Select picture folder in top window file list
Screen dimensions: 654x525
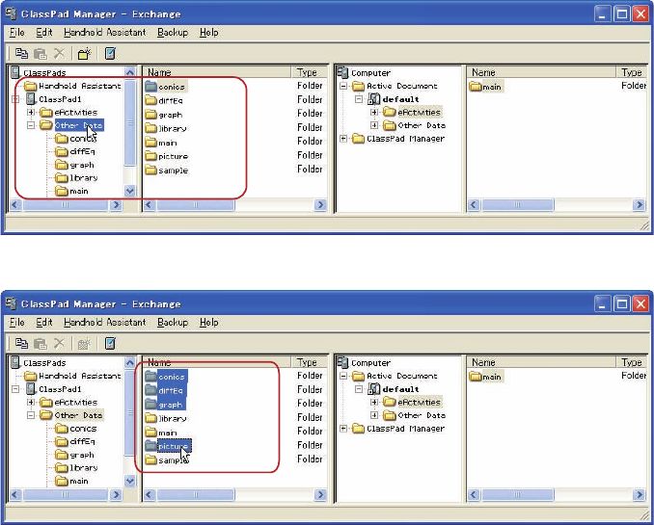point(167,156)
